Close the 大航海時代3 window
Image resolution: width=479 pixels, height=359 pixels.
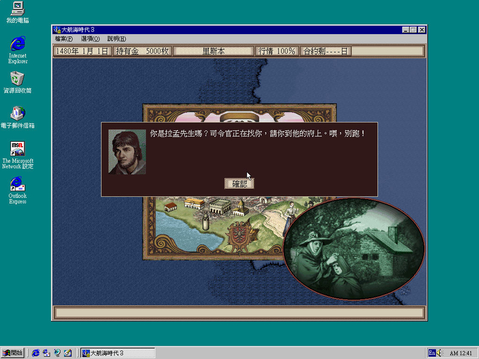point(422,29)
